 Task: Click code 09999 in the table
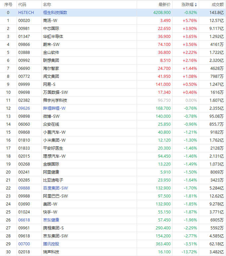click(x=24, y=84)
